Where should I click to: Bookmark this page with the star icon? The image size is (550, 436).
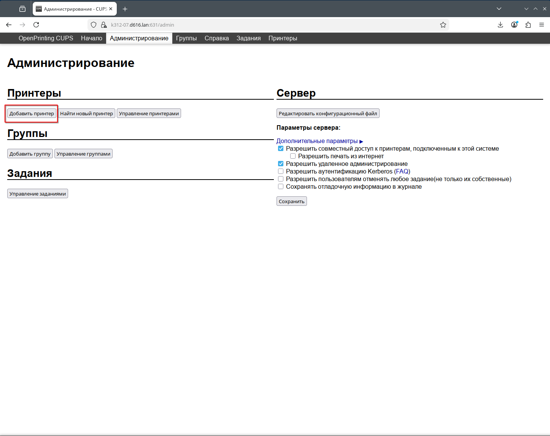click(x=443, y=25)
